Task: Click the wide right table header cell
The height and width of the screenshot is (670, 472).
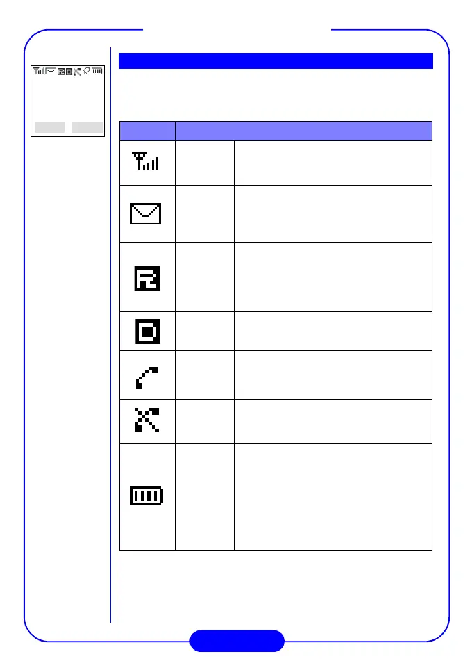Action: [303, 131]
